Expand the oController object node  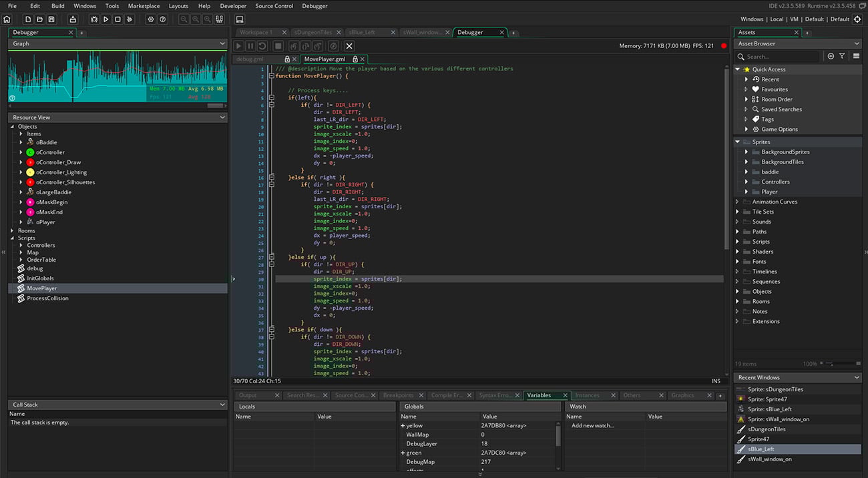(21, 152)
